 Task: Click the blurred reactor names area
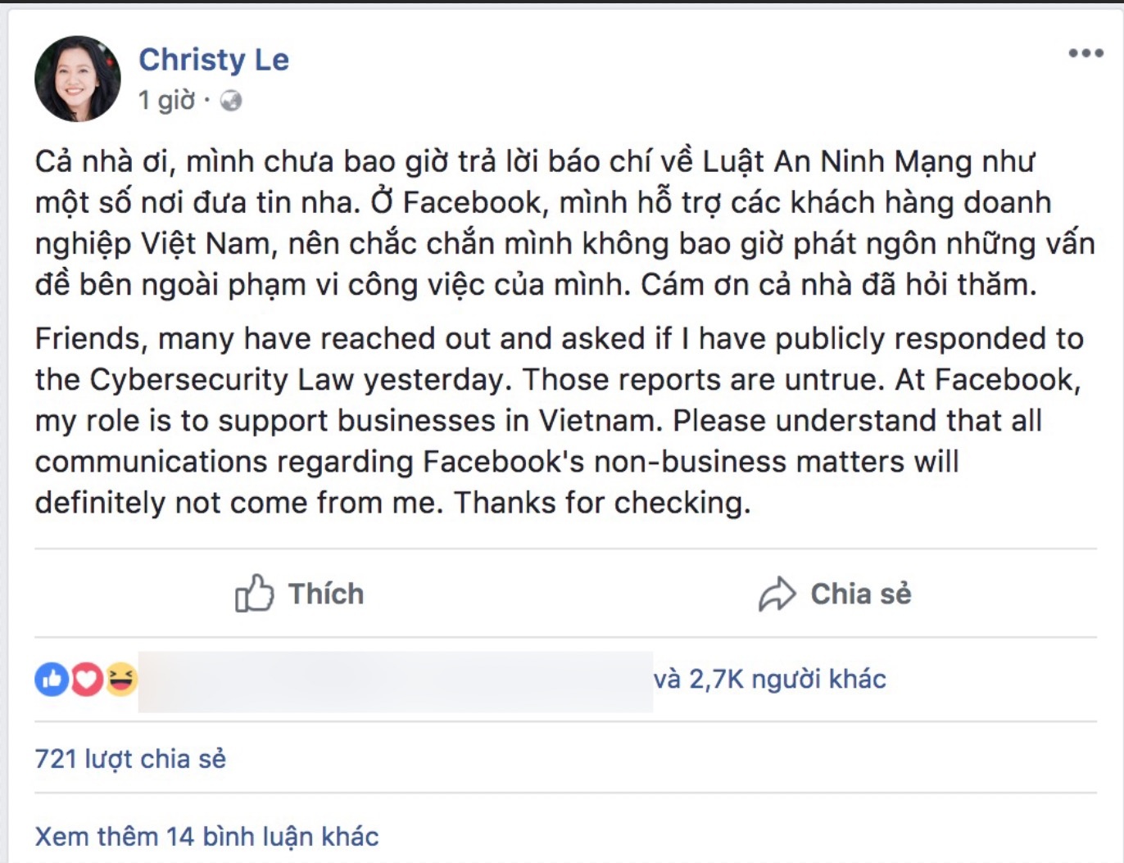click(393, 678)
